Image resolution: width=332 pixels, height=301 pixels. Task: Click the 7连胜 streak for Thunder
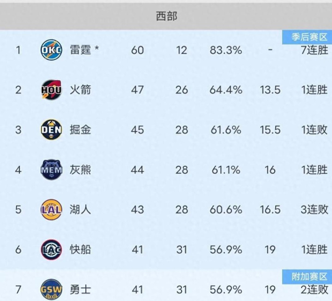(x=314, y=50)
